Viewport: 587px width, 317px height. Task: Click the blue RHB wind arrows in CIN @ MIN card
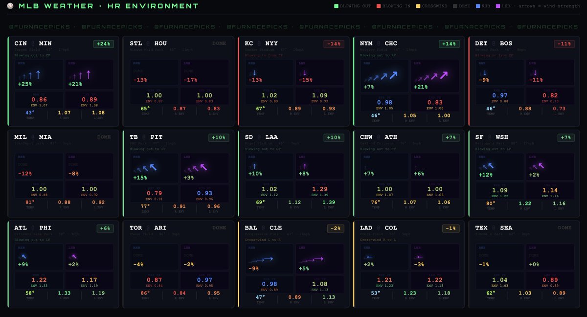pyautogui.click(x=30, y=75)
